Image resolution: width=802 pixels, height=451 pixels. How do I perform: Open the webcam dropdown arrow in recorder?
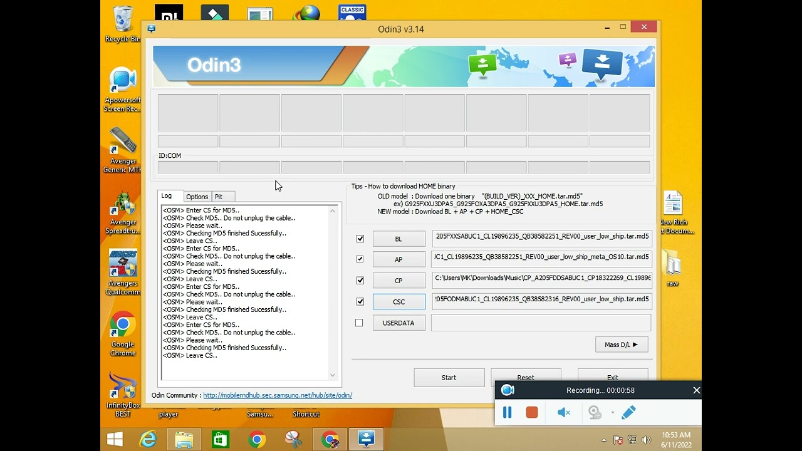(x=612, y=413)
